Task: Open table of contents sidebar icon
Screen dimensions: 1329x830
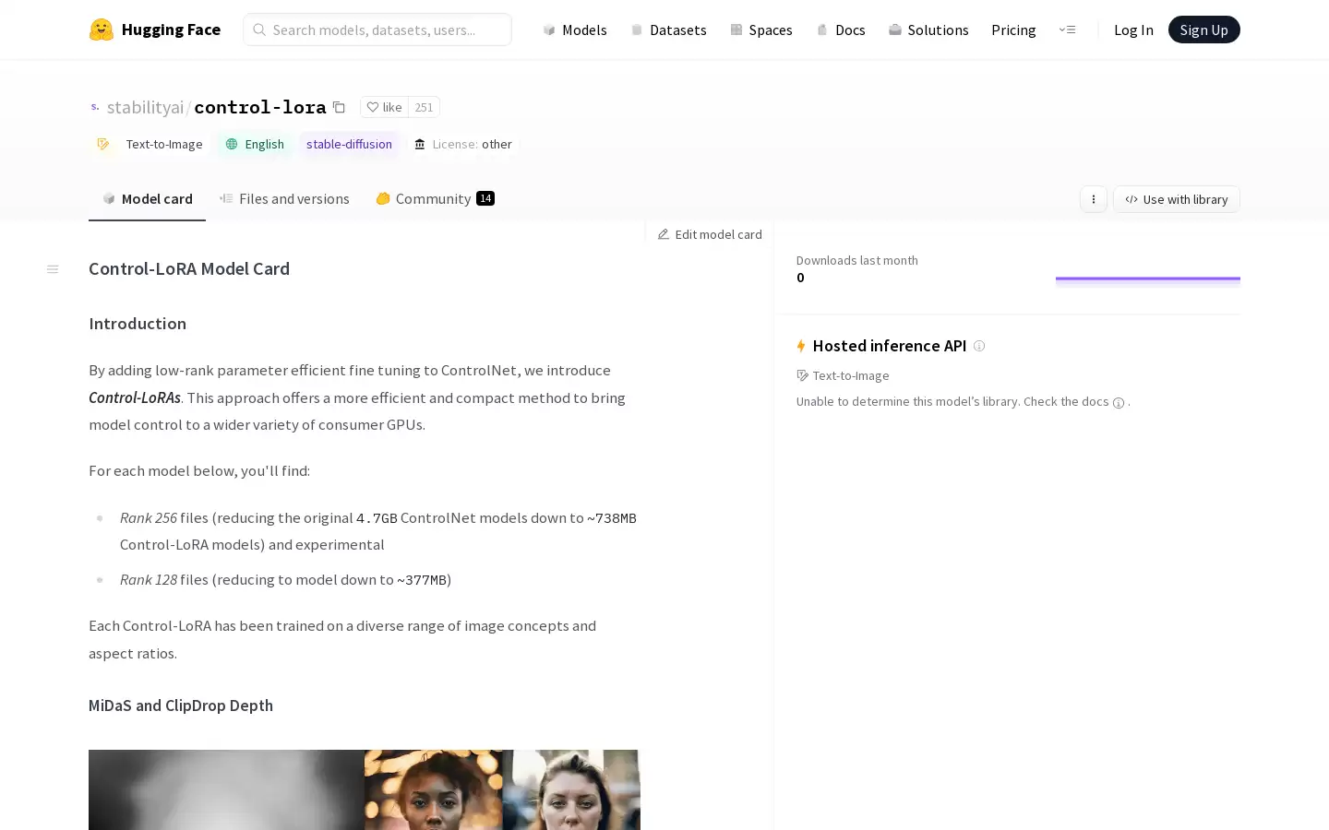Action: (x=53, y=269)
